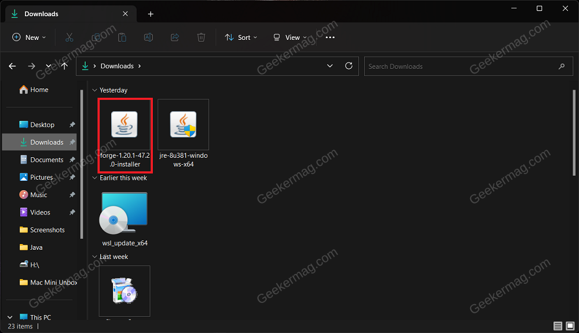Click the navigation pane scrollbar
Viewport: 579px width, 333px height.
[x=82, y=164]
